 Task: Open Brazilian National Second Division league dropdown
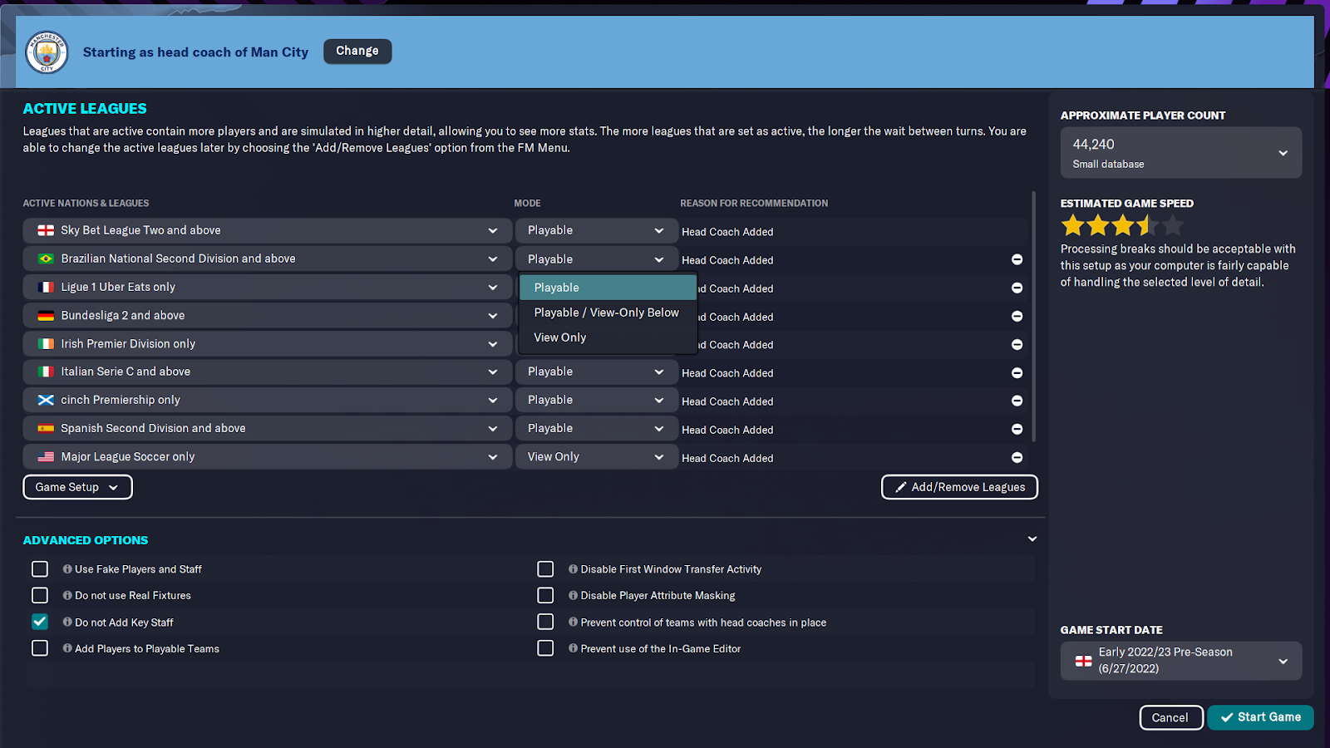(267, 258)
